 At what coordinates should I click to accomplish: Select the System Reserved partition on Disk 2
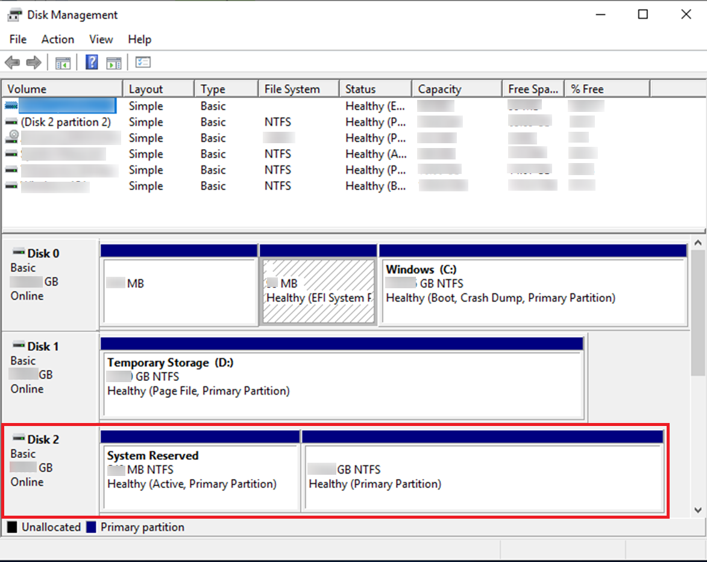click(200, 477)
